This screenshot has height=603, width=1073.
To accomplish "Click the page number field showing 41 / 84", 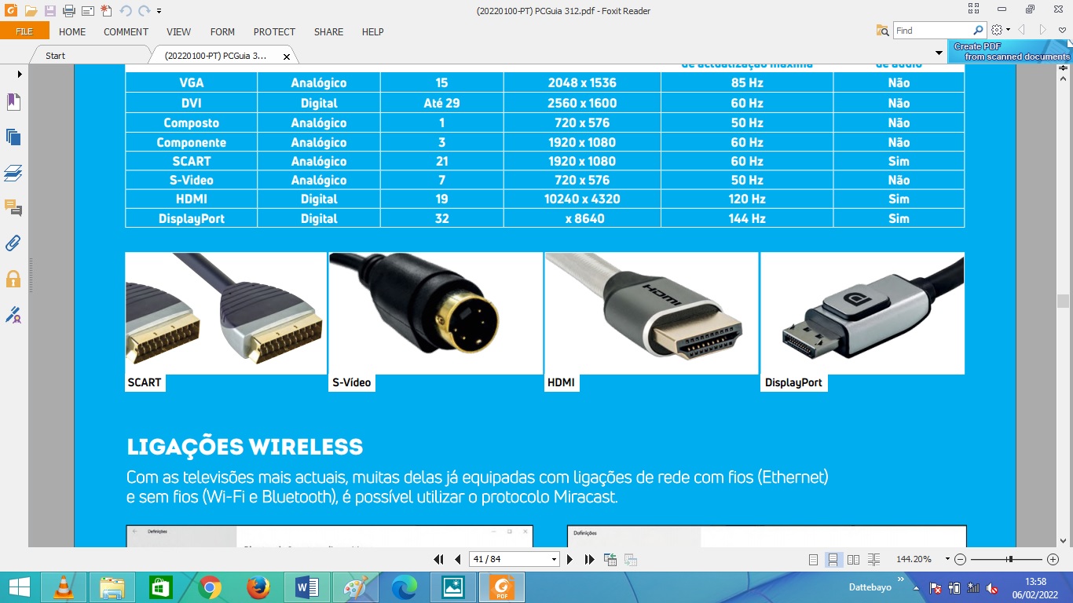I will click(508, 559).
